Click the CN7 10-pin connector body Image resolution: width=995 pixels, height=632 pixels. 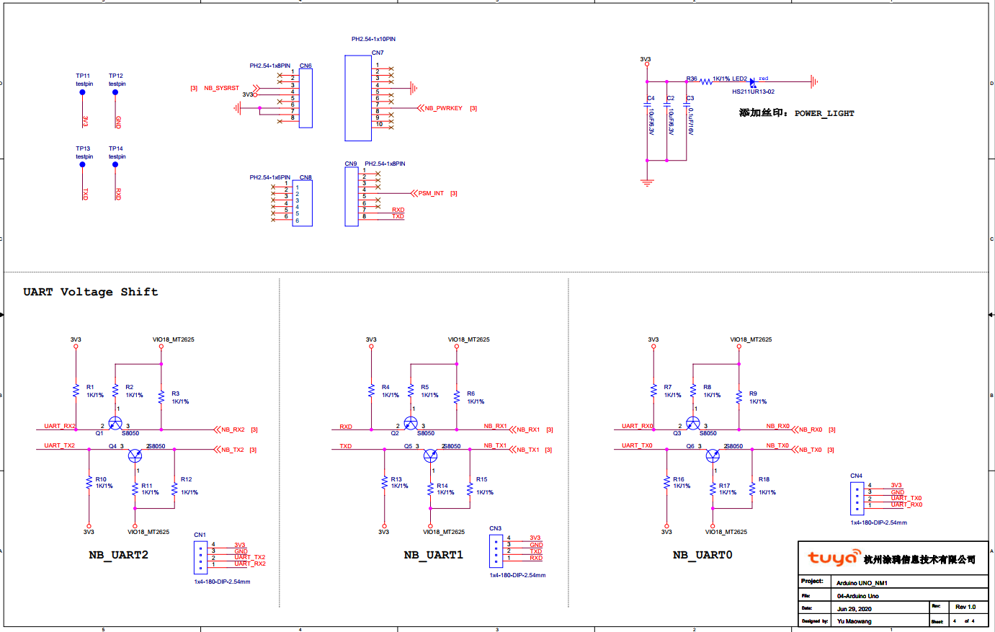[358, 98]
